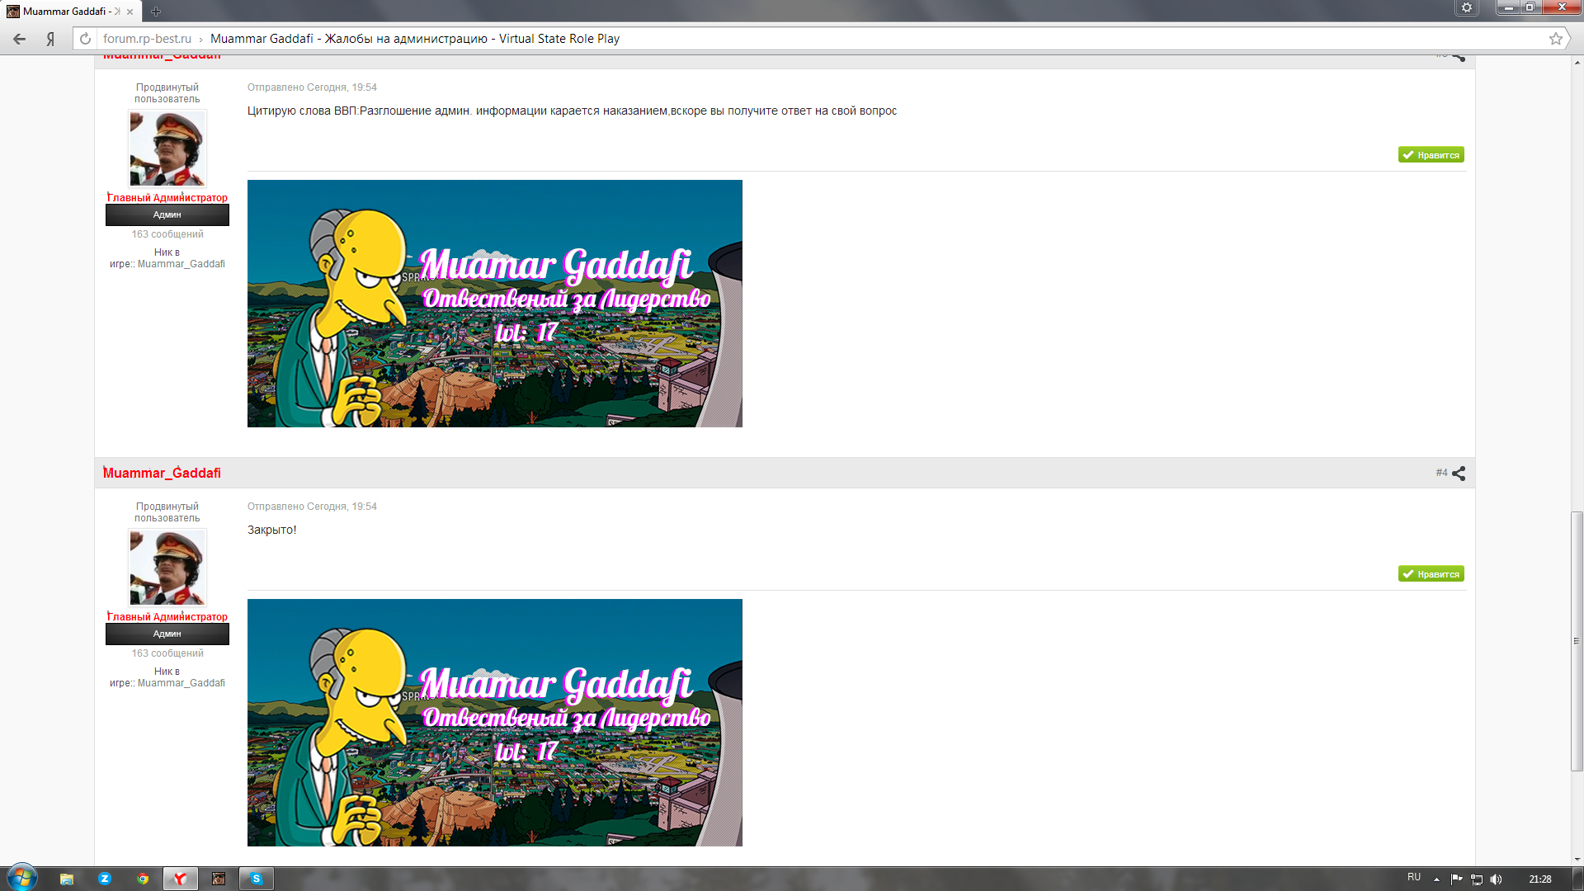Go back with the browser back arrow
This screenshot has height=891, width=1584.
pos(20,39)
